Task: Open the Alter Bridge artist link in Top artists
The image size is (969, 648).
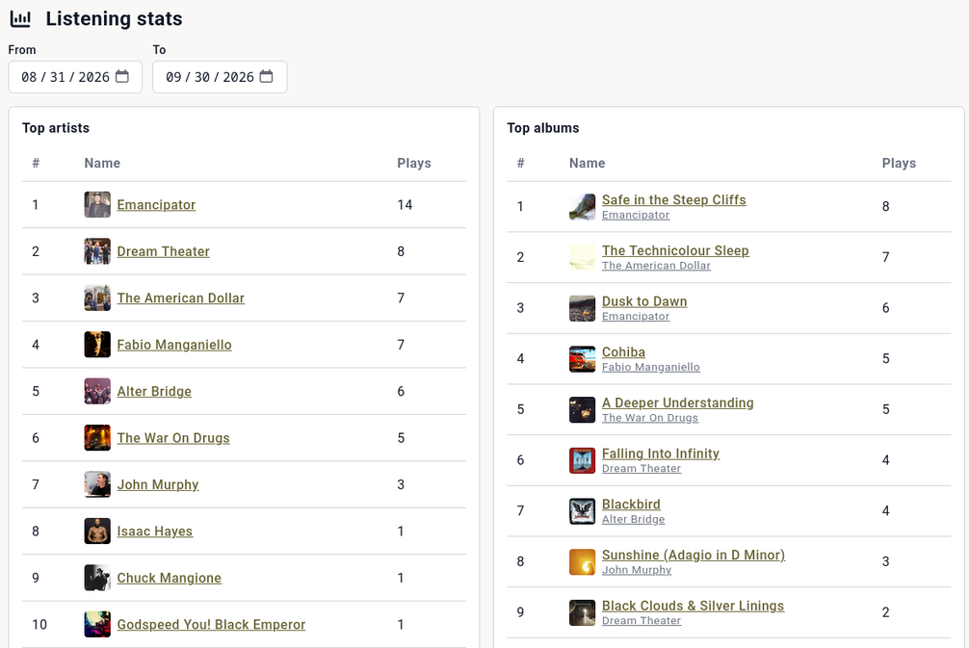Action: (154, 391)
